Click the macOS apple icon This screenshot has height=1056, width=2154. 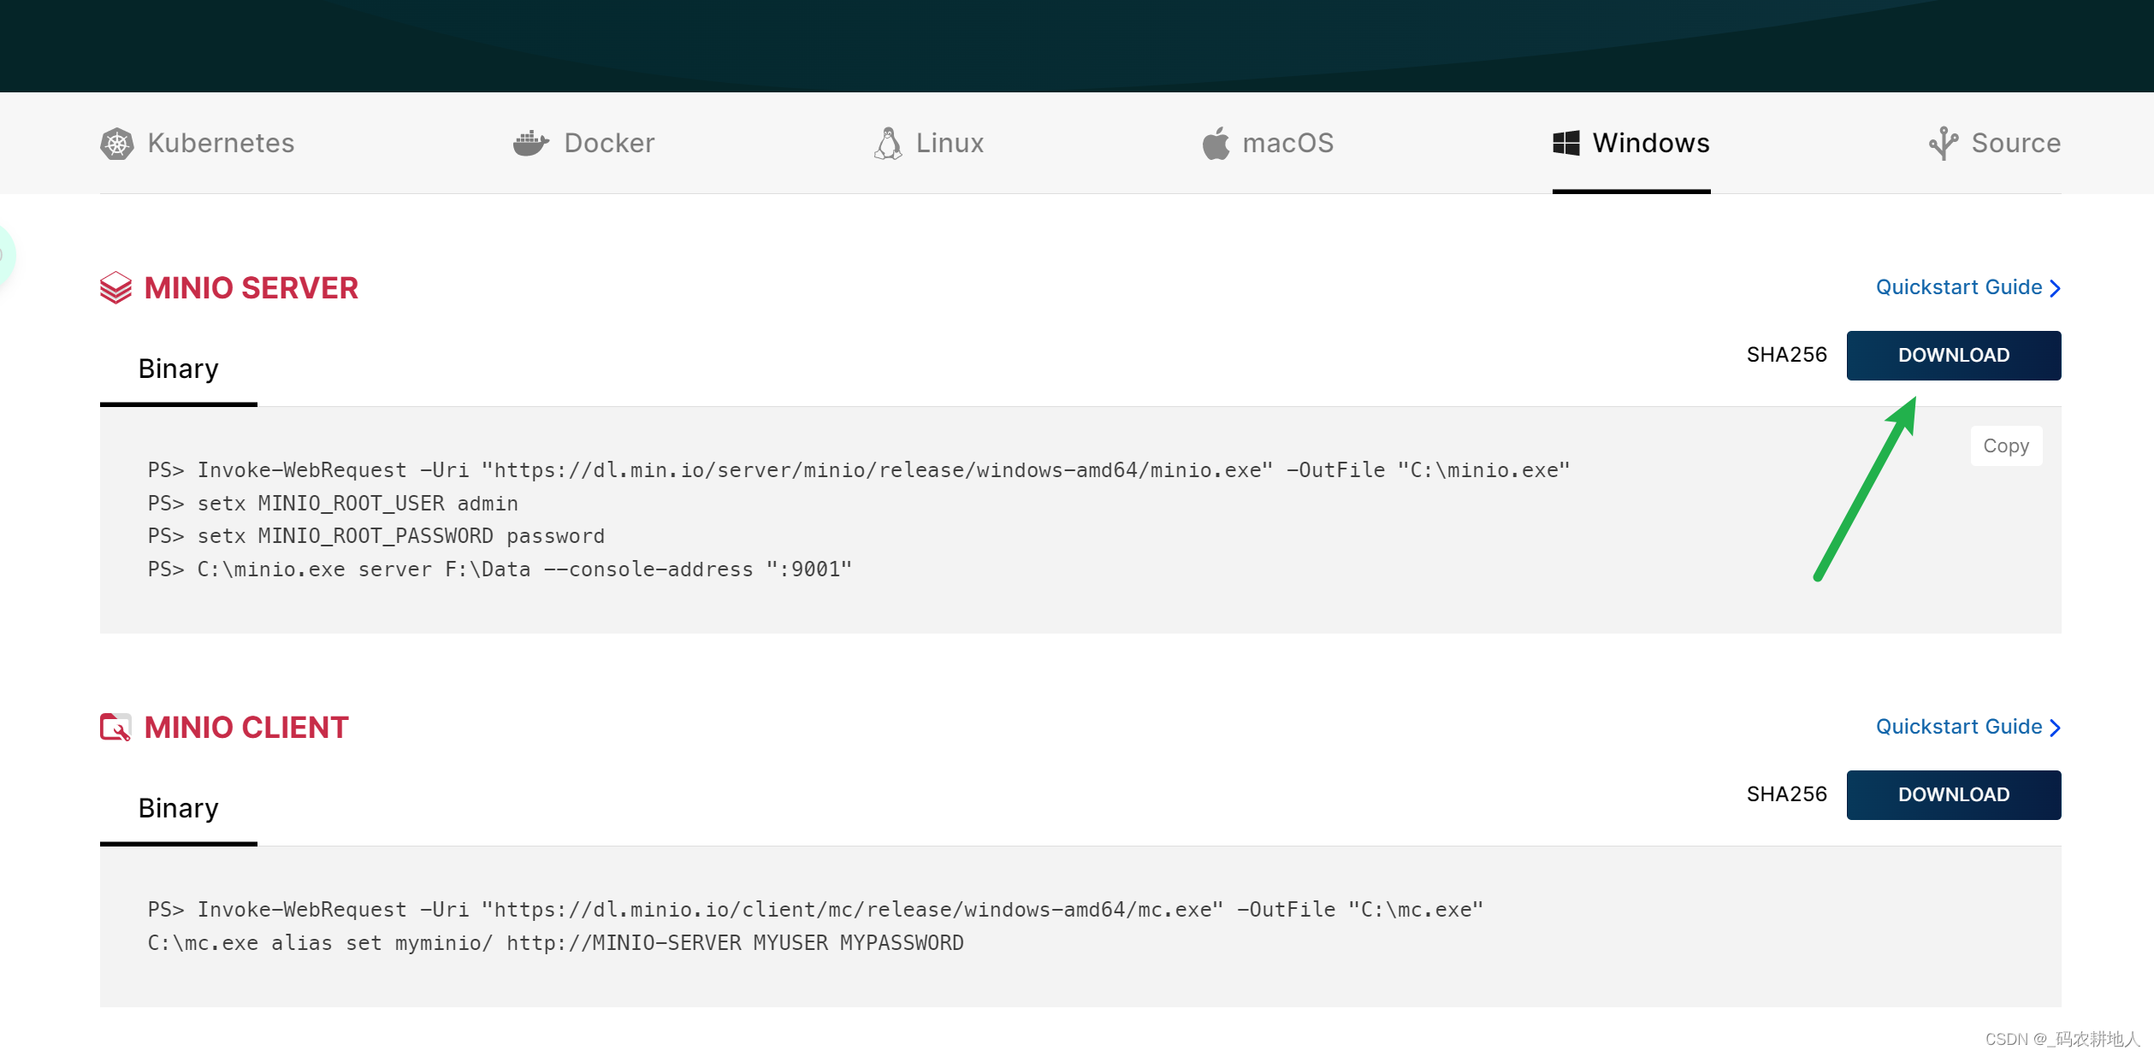pos(1216,144)
